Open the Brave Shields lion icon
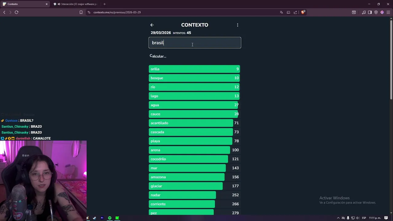393x221 pixels. point(303,12)
